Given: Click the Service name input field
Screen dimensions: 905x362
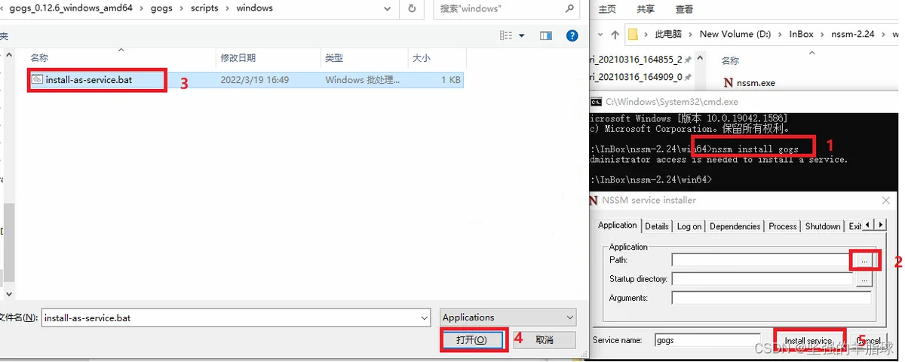Looking at the screenshot, I should (707, 340).
